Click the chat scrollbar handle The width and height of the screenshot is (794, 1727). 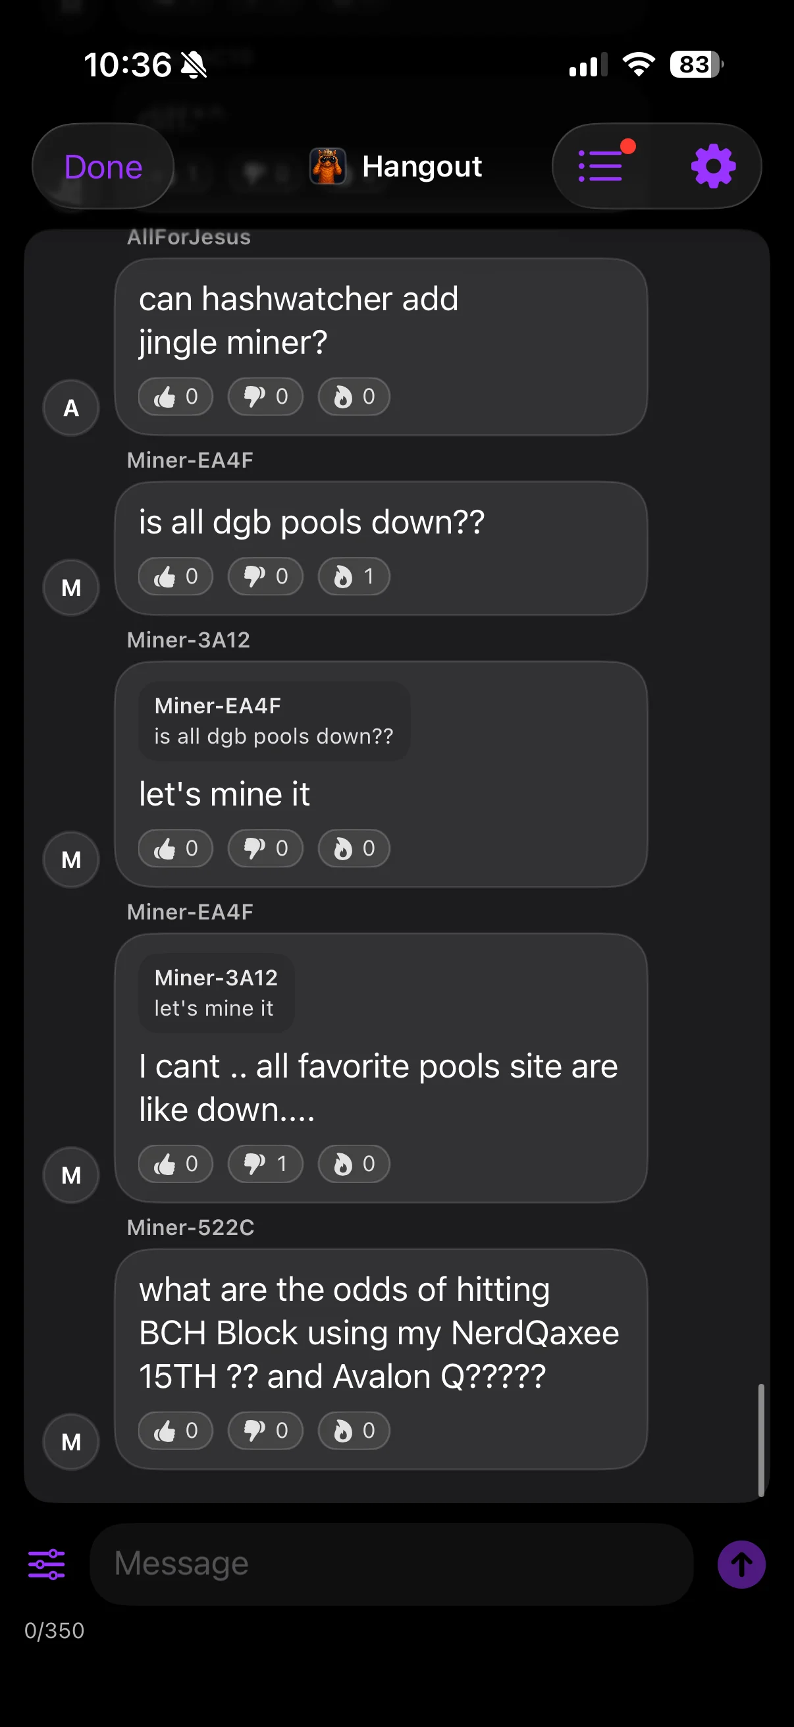point(760,1439)
